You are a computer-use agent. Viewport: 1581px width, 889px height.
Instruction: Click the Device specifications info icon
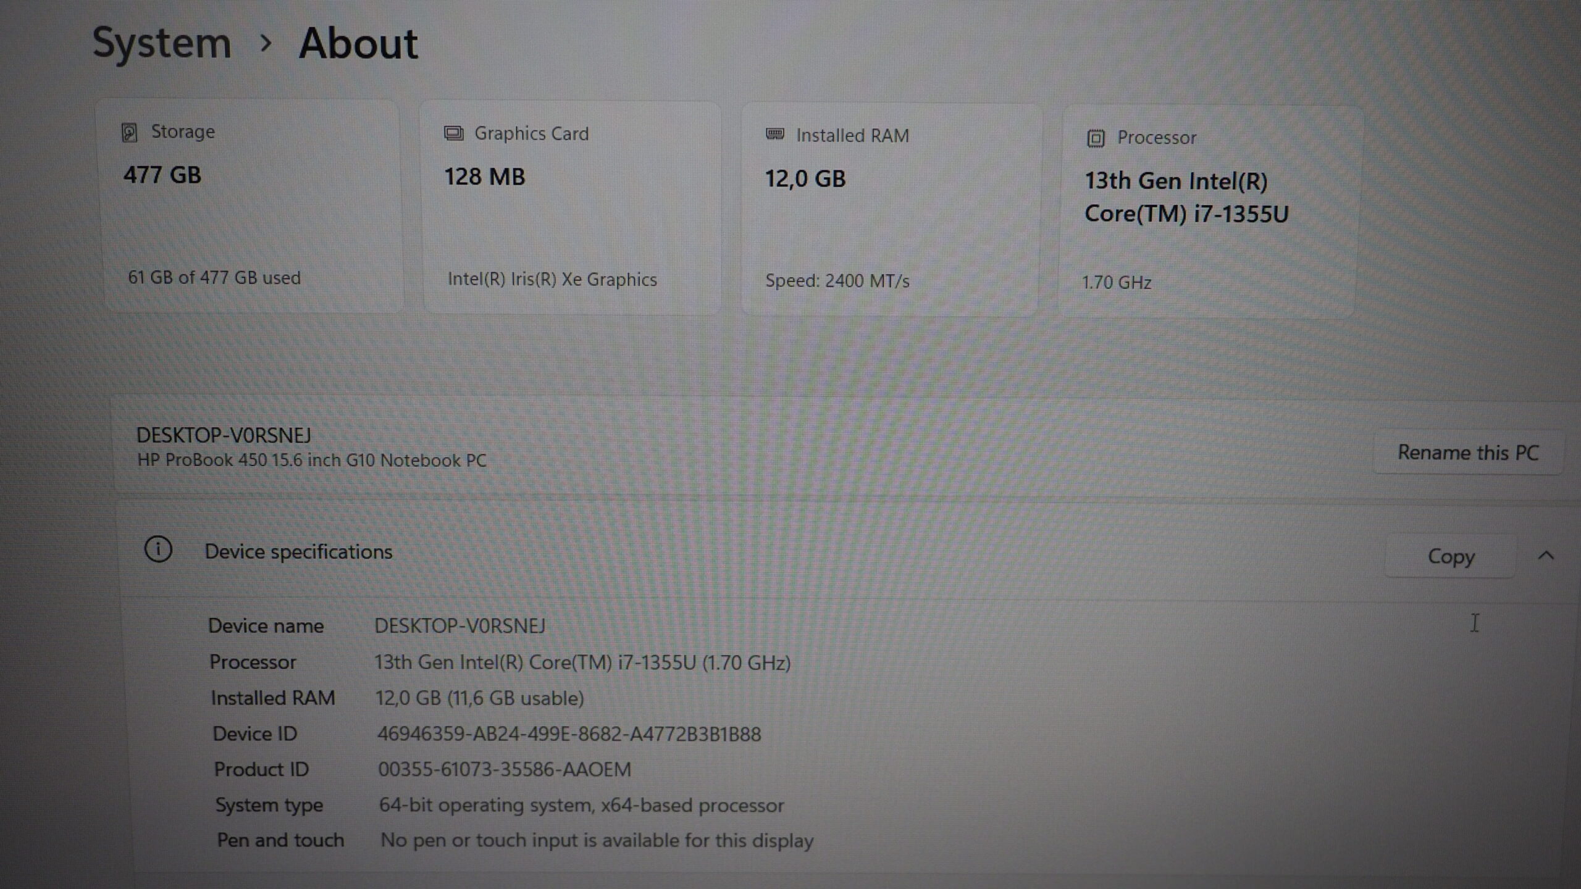tap(158, 549)
